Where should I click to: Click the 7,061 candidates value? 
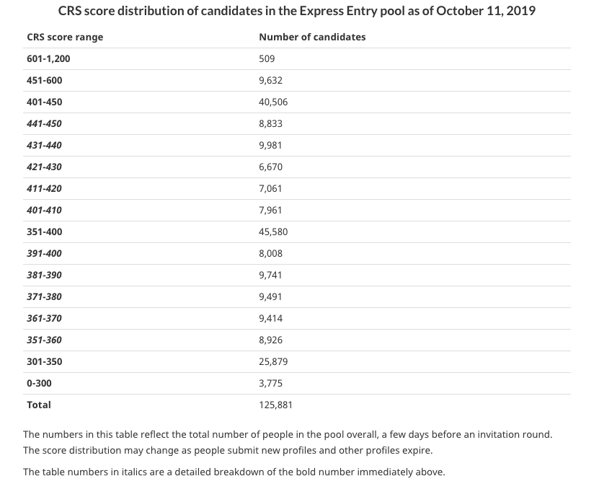click(270, 188)
